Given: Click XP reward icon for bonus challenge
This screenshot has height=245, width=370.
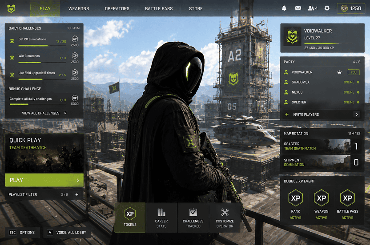Looking at the screenshot, I should coord(75,98).
